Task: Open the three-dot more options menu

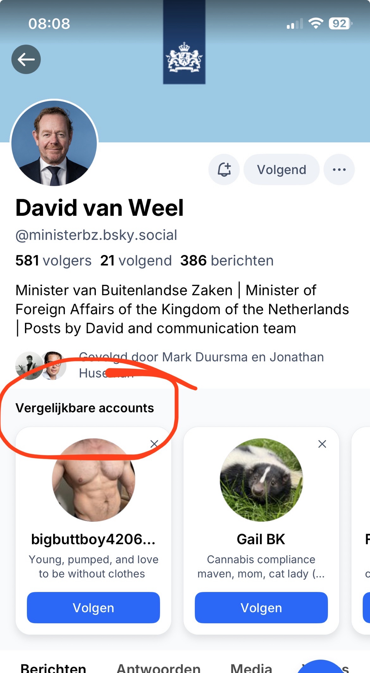Action: pos(339,170)
